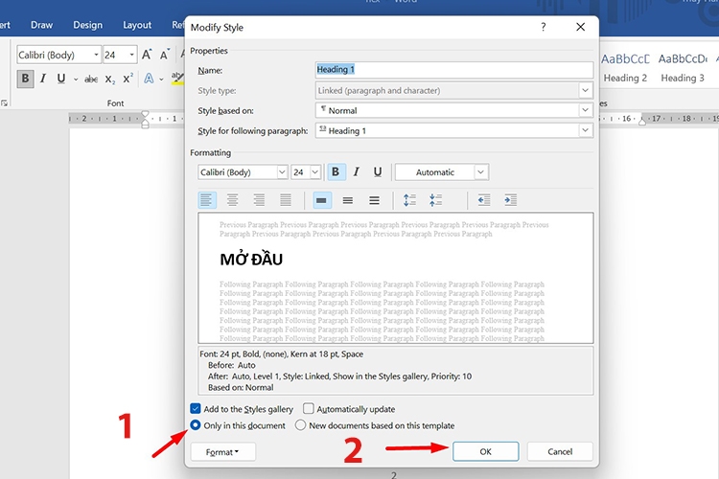Set 1.5 line spacing in the dialog
This screenshot has height=479, width=719.
[348, 200]
